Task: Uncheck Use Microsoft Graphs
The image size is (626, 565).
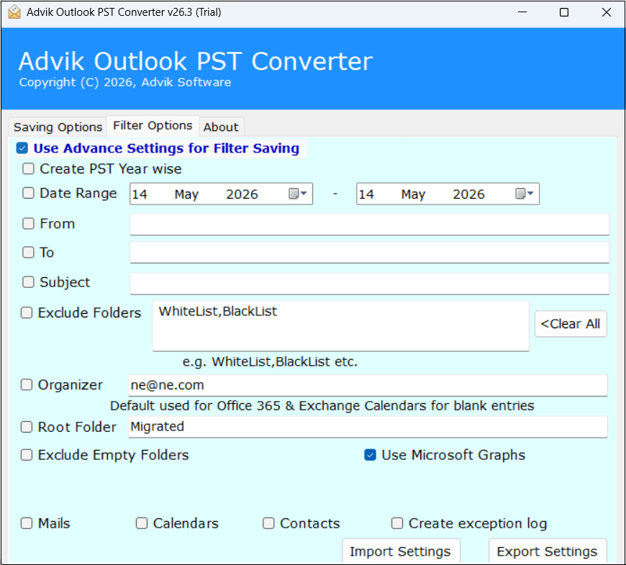Action: point(370,455)
